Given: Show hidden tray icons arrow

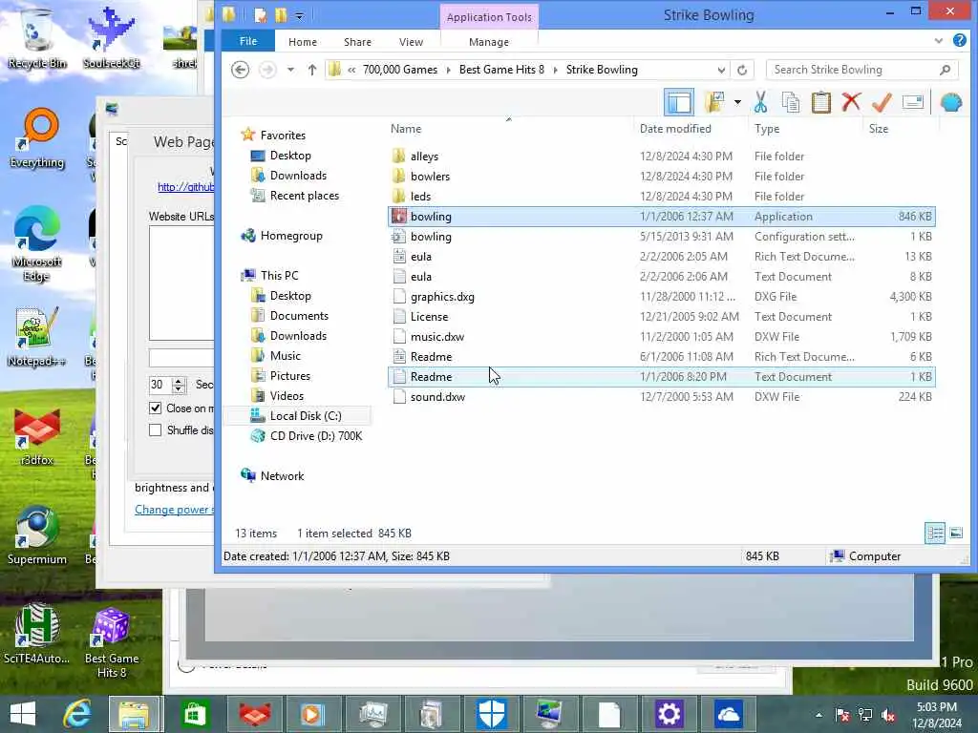Looking at the screenshot, I should 819,714.
